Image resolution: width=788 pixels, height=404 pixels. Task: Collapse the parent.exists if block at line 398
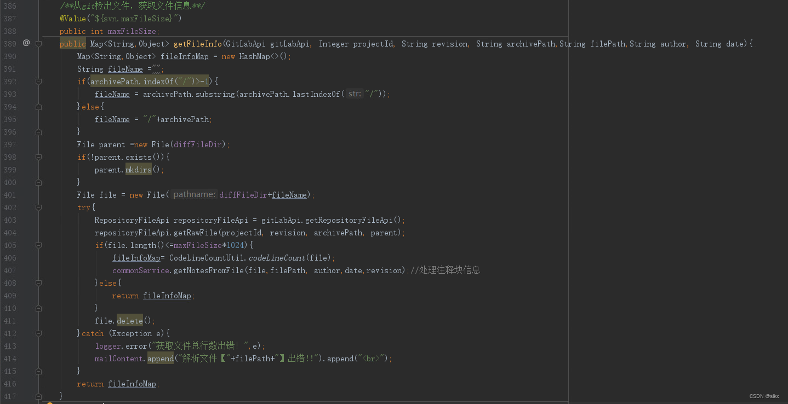[38, 157]
